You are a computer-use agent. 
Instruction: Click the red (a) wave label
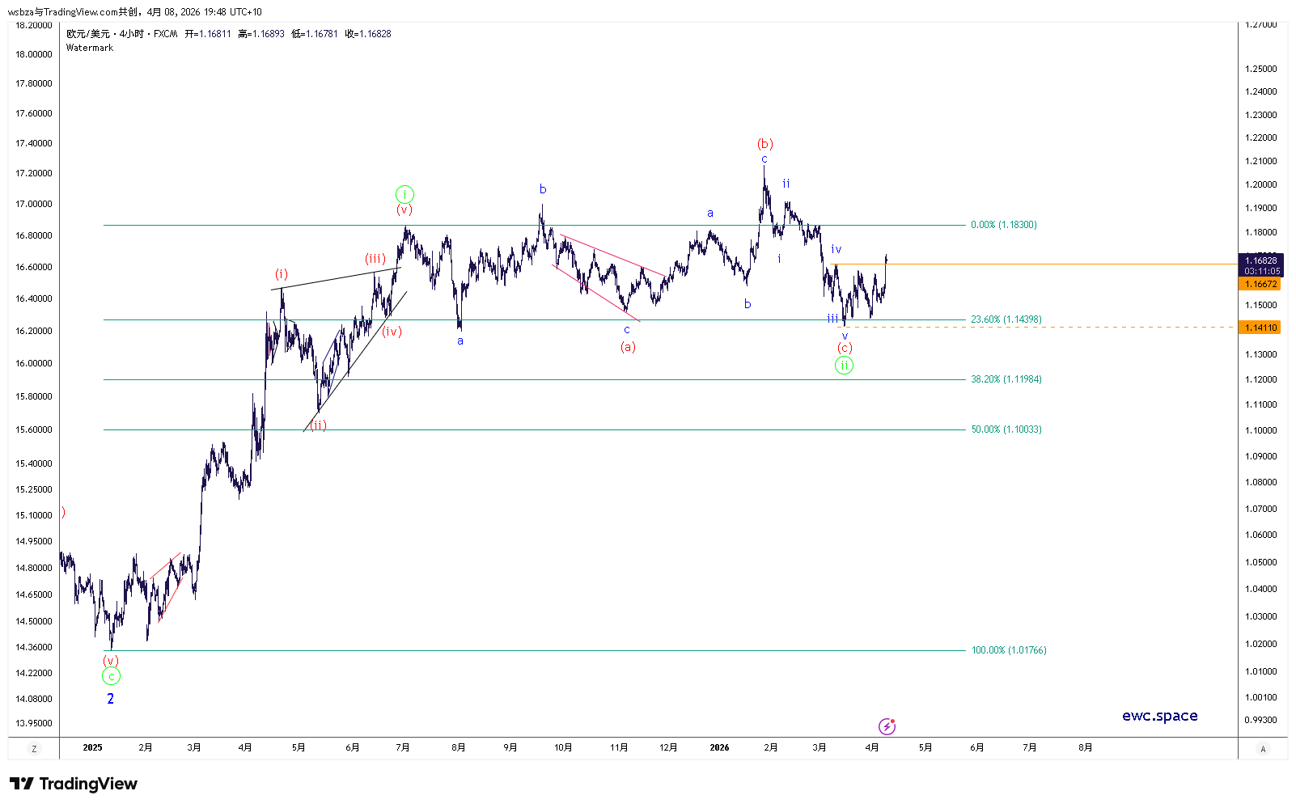628,347
